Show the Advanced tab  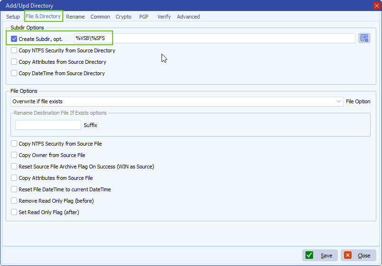click(188, 17)
